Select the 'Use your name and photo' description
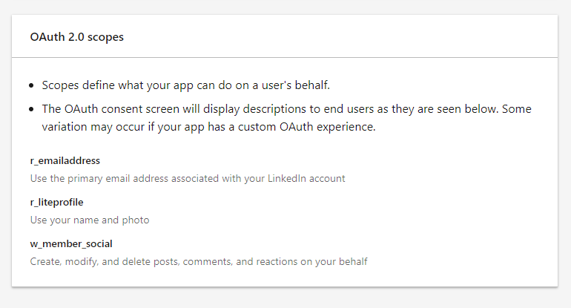571x308 pixels. click(89, 220)
